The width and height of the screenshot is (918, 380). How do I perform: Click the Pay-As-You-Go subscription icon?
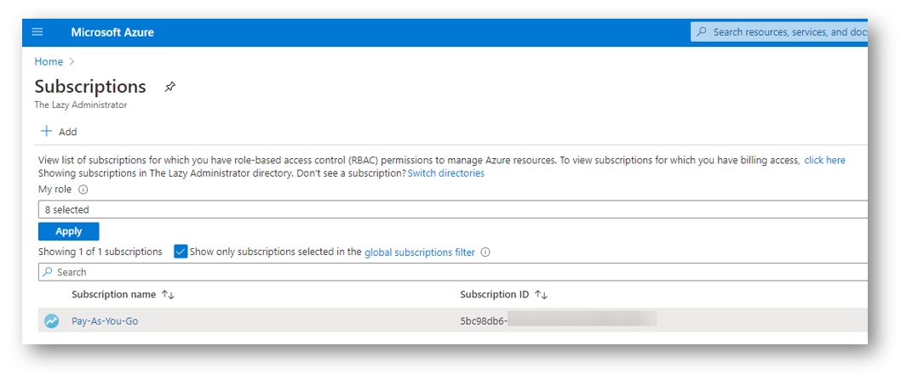point(52,320)
